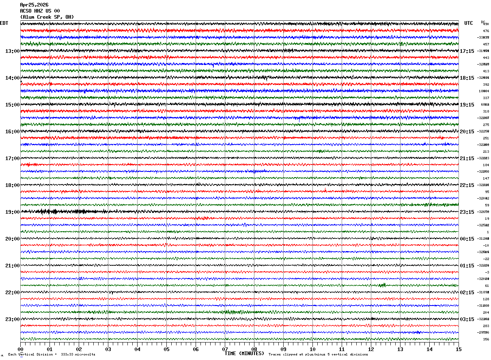Select the 16:00 EDT time label
This screenshot has width=491, height=360.
pyautogui.click(x=12, y=132)
